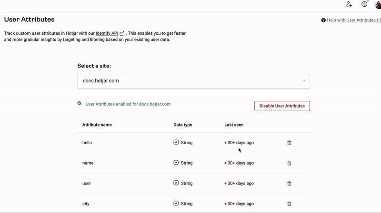Click User Attributes enabled status message
Viewport: 381px width, 213px height.
(129, 104)
